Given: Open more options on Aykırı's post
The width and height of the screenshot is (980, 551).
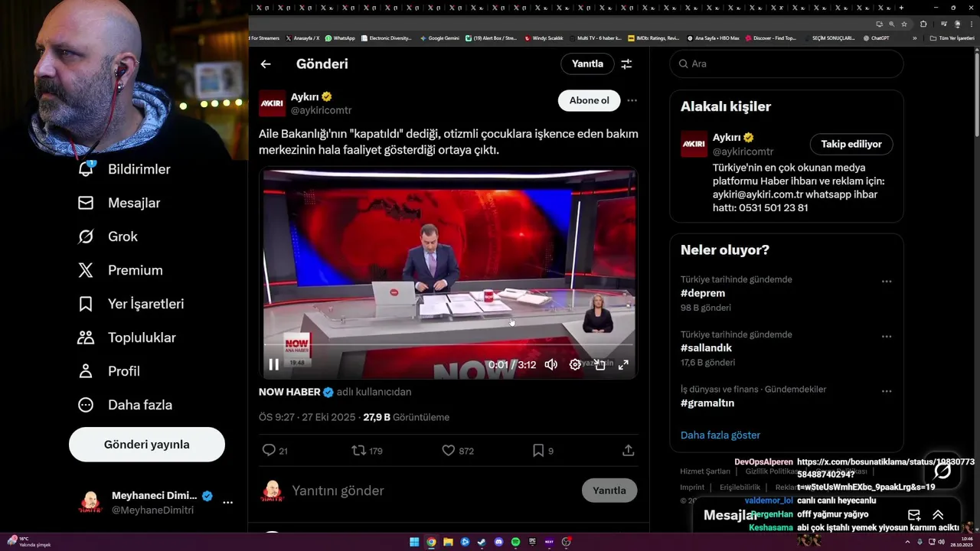Looking at the screenshot, I should pos(632,100).
